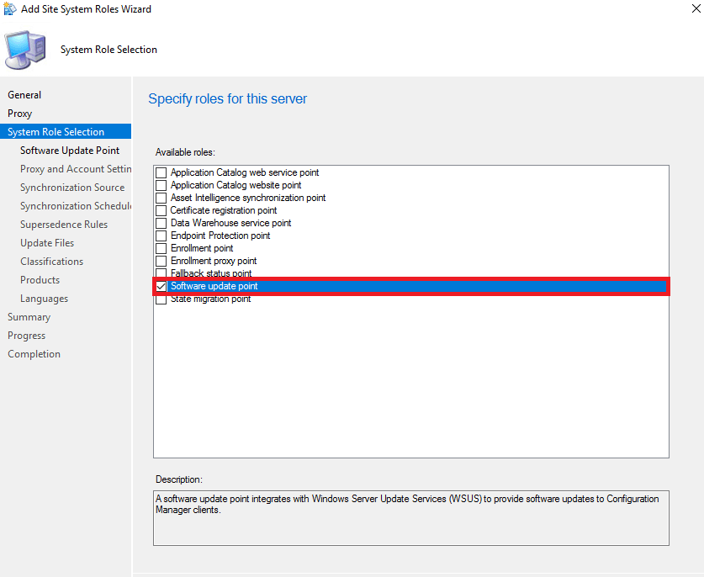Check the Enrollment point role
Screen dimensions: 704x577
[160, 248]
